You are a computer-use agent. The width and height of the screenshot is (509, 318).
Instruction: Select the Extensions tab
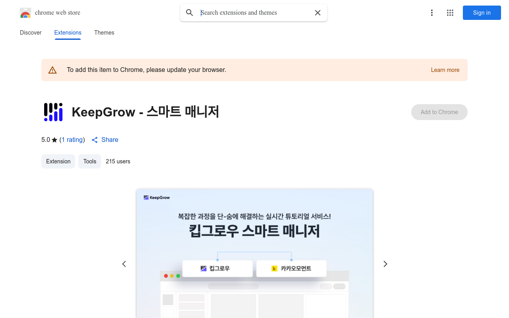68,33
